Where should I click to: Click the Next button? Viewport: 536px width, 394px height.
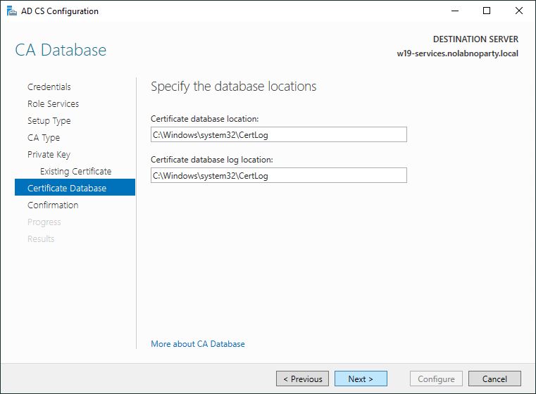[361, 379]
